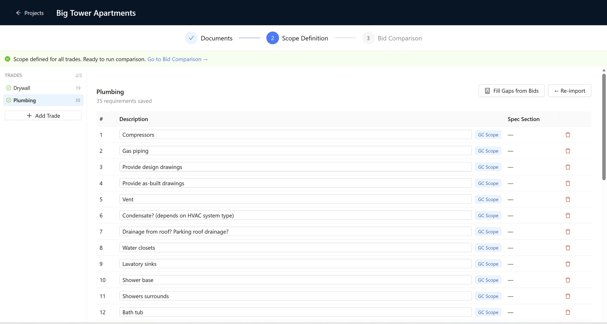Click the step 2 Scope Definition circle
607x324 pixels.
[273, 38]
